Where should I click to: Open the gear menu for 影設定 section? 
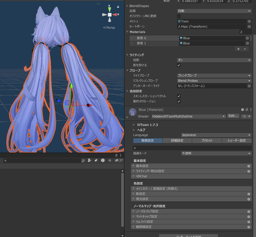pyautogui.click(x=249, y=194)
